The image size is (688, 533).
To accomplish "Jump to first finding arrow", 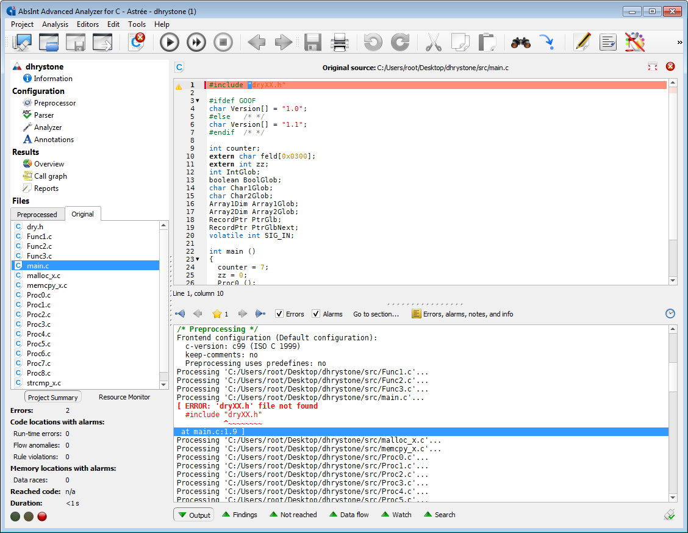I will [180, 313].
